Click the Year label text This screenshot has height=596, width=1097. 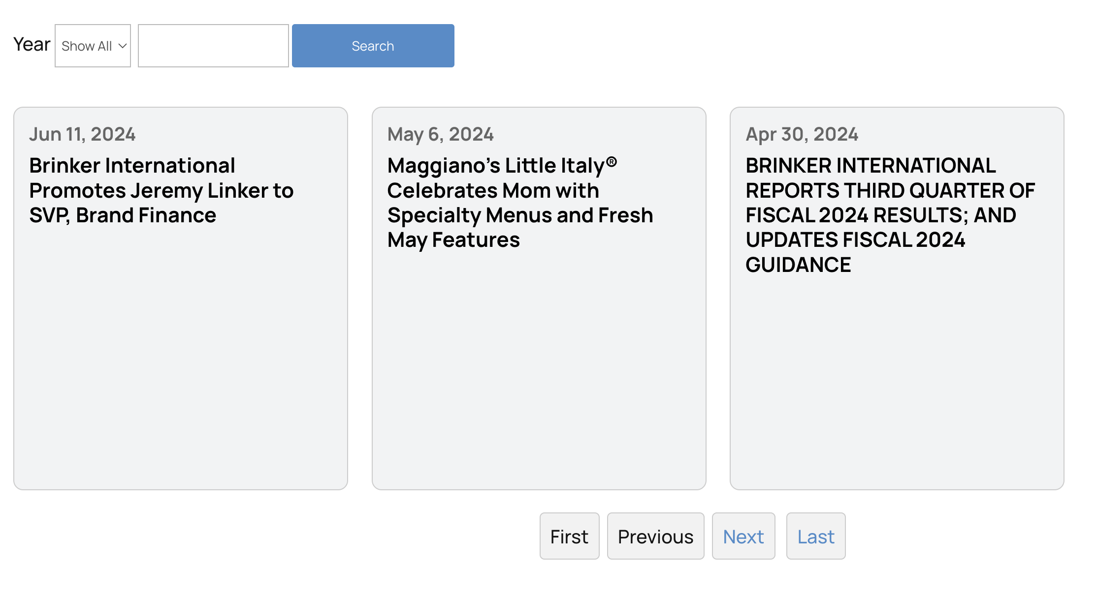pos(32,45)
